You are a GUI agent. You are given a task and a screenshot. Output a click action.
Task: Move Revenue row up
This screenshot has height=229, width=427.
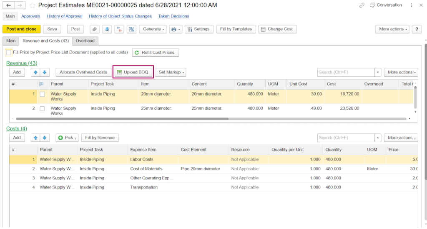pos(35,72)
